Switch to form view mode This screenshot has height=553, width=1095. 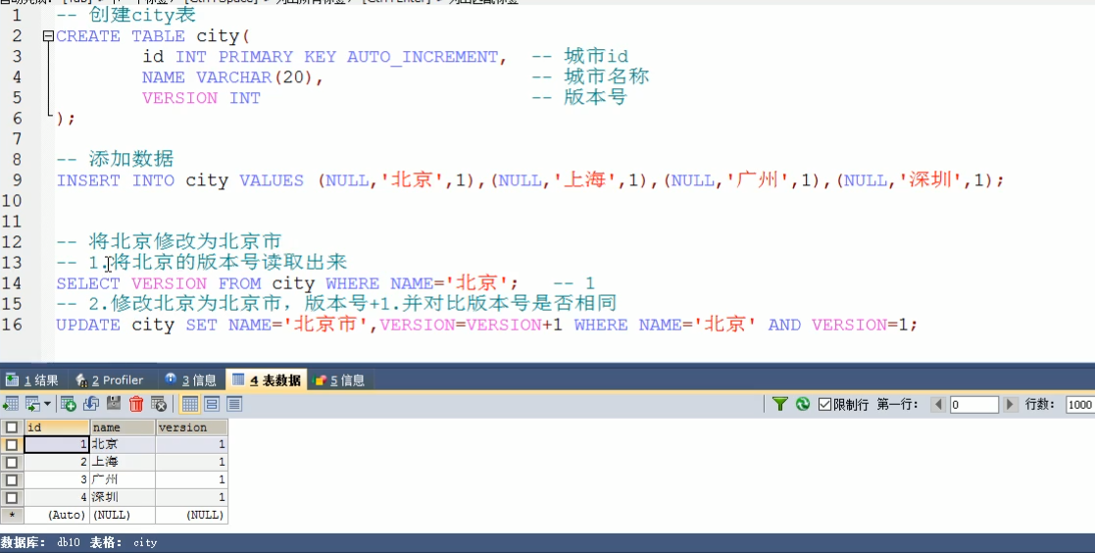pos(212,404)
